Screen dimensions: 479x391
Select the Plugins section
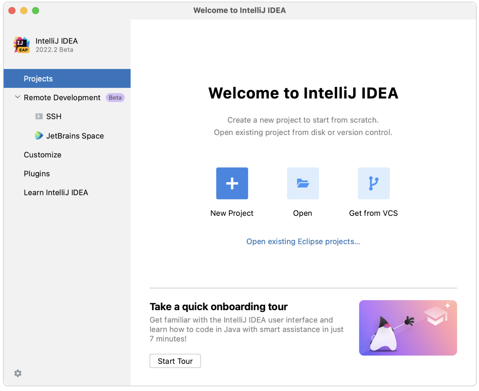37,173
